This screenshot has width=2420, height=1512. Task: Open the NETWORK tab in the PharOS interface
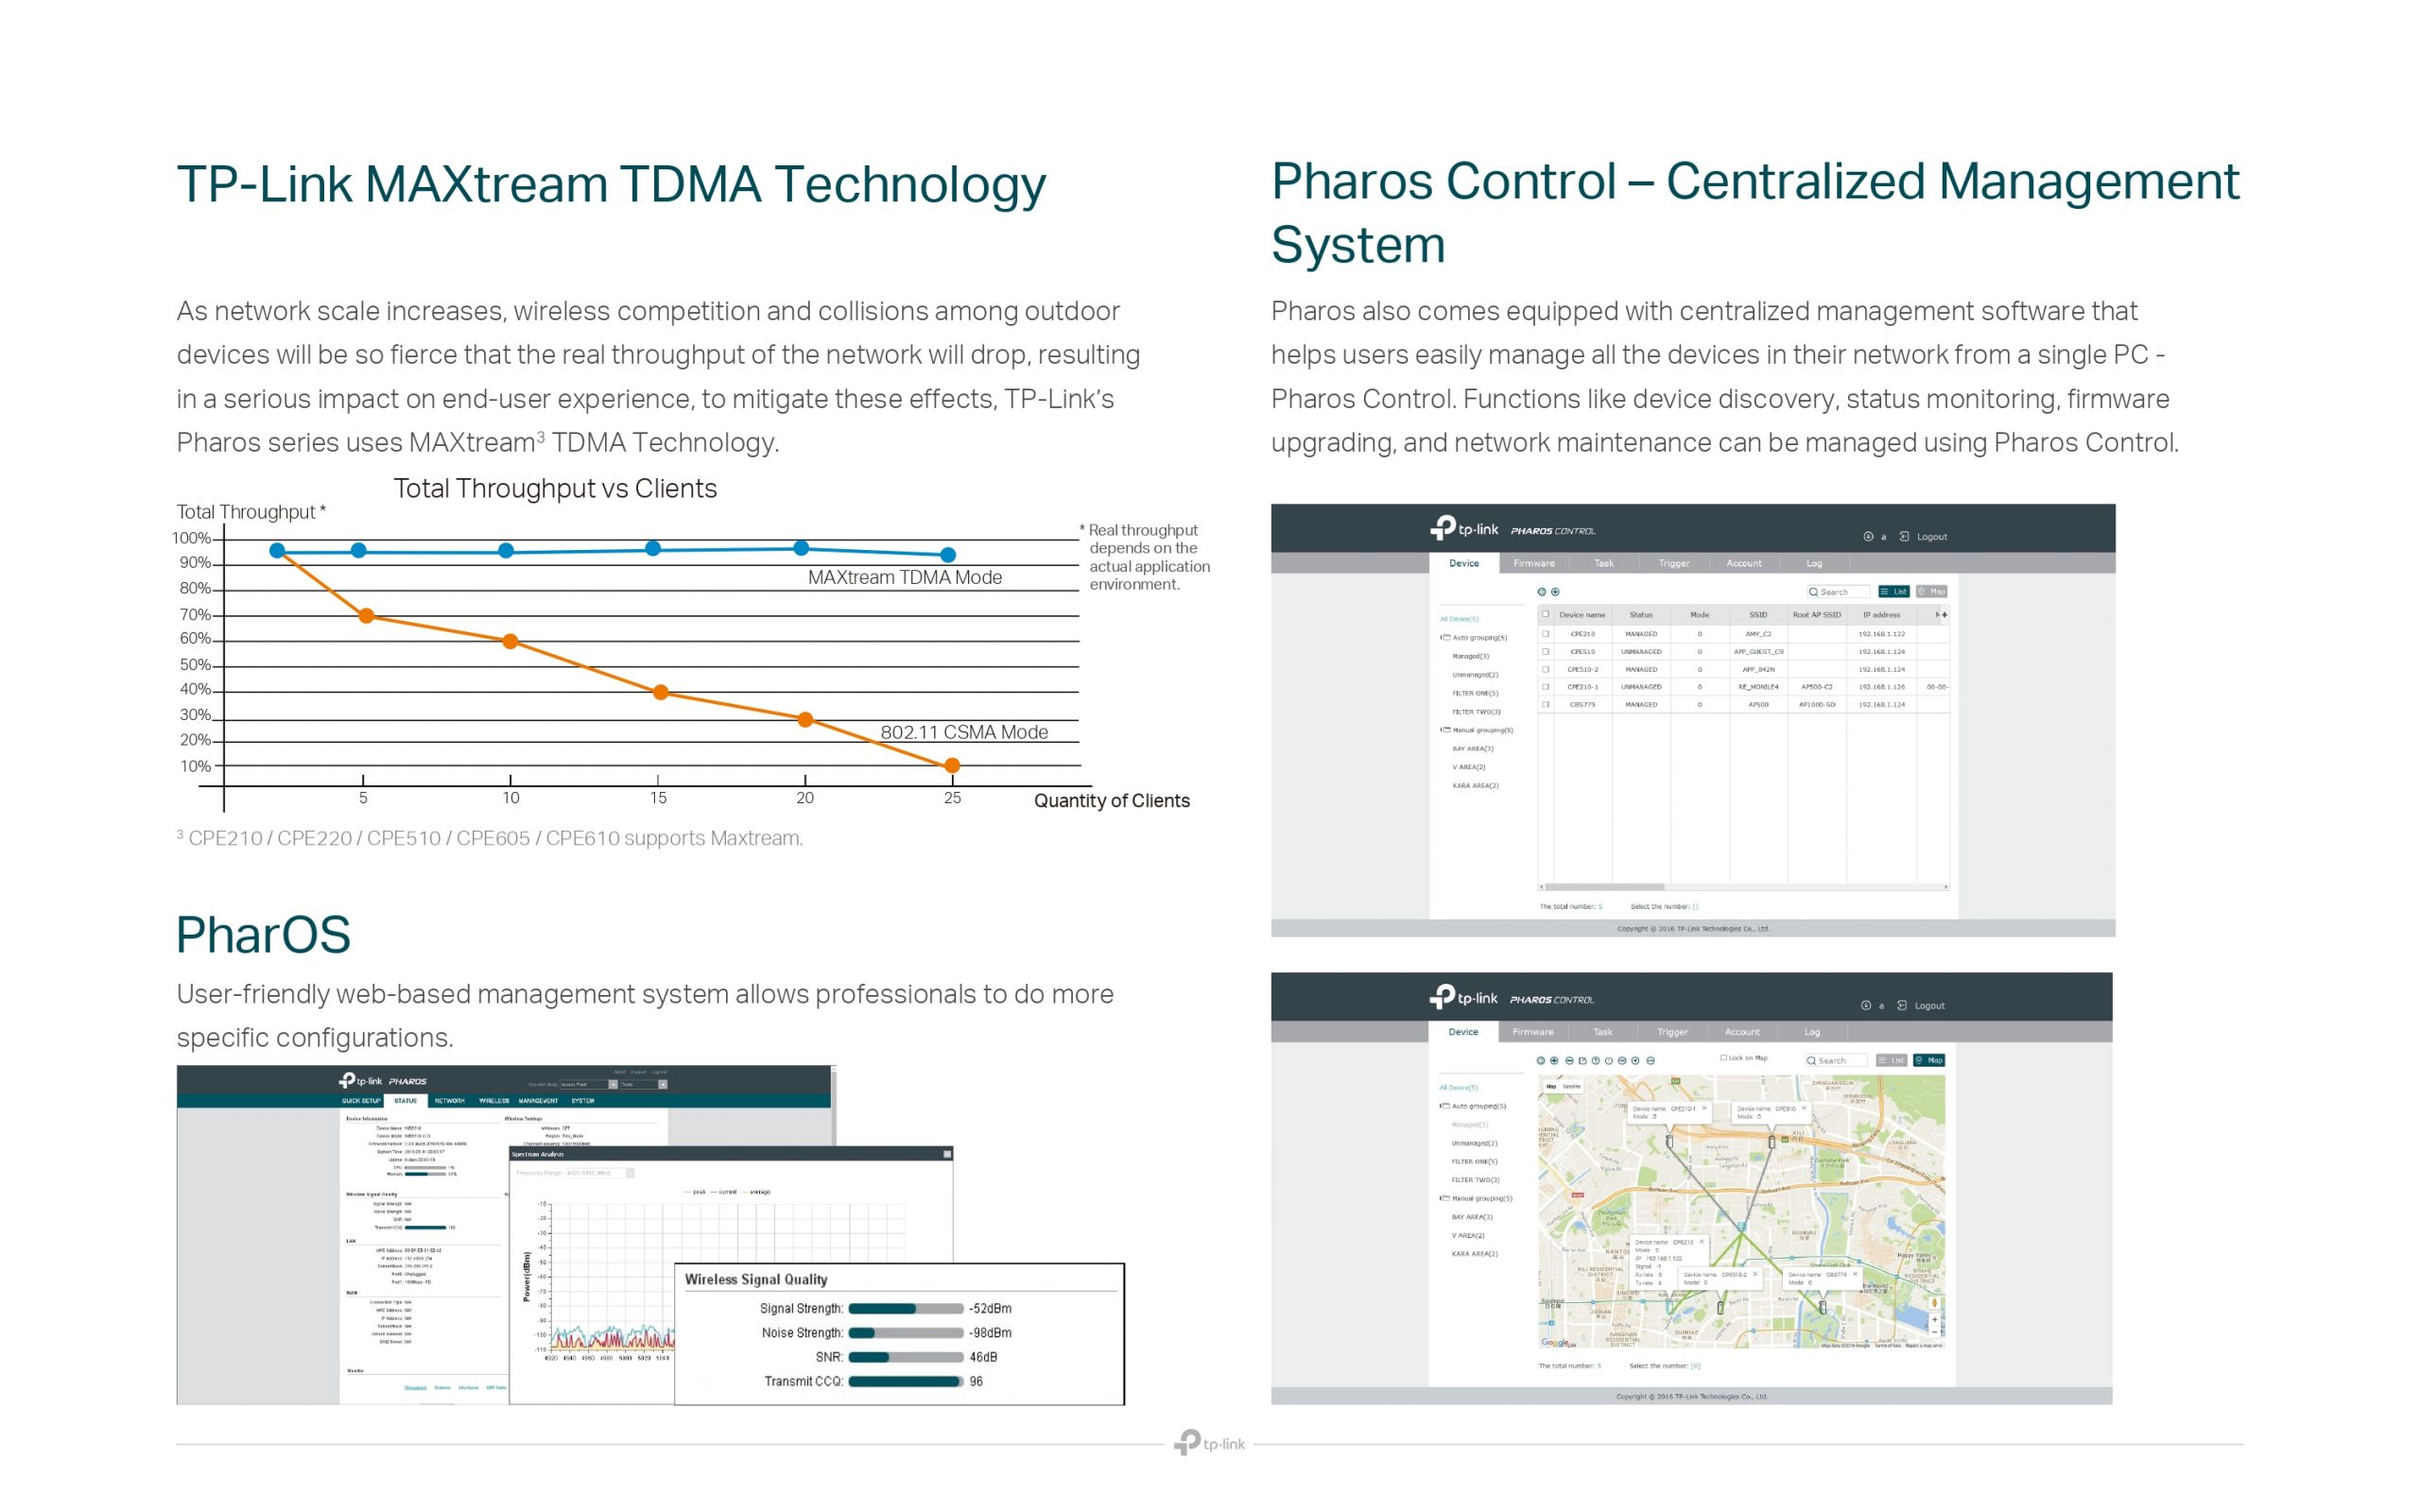[450, 1102]
